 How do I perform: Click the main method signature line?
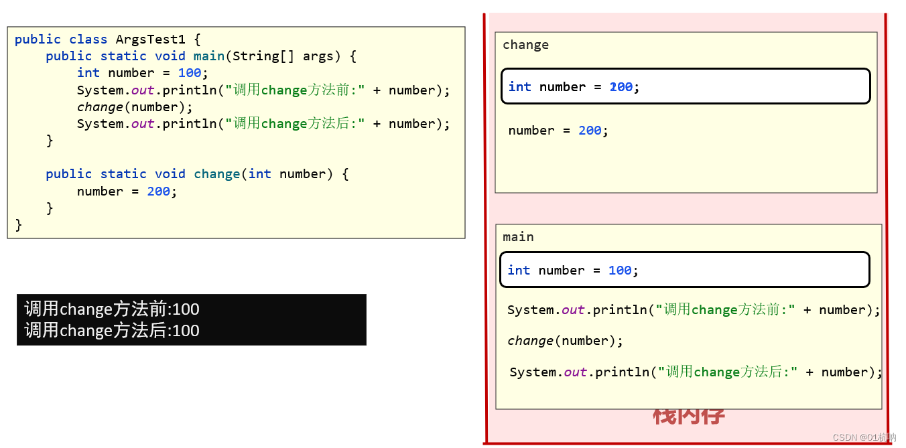click(201, 56)
